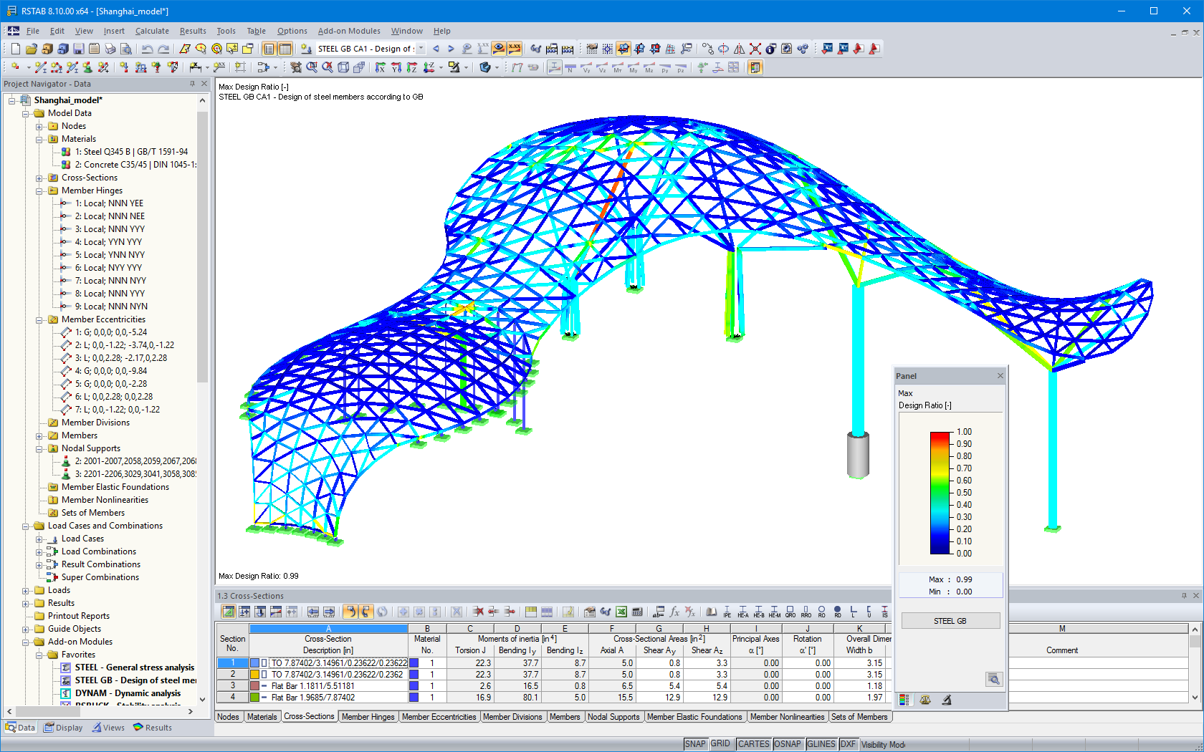Click the Save icon in the main toolbar

coord(79,48)
